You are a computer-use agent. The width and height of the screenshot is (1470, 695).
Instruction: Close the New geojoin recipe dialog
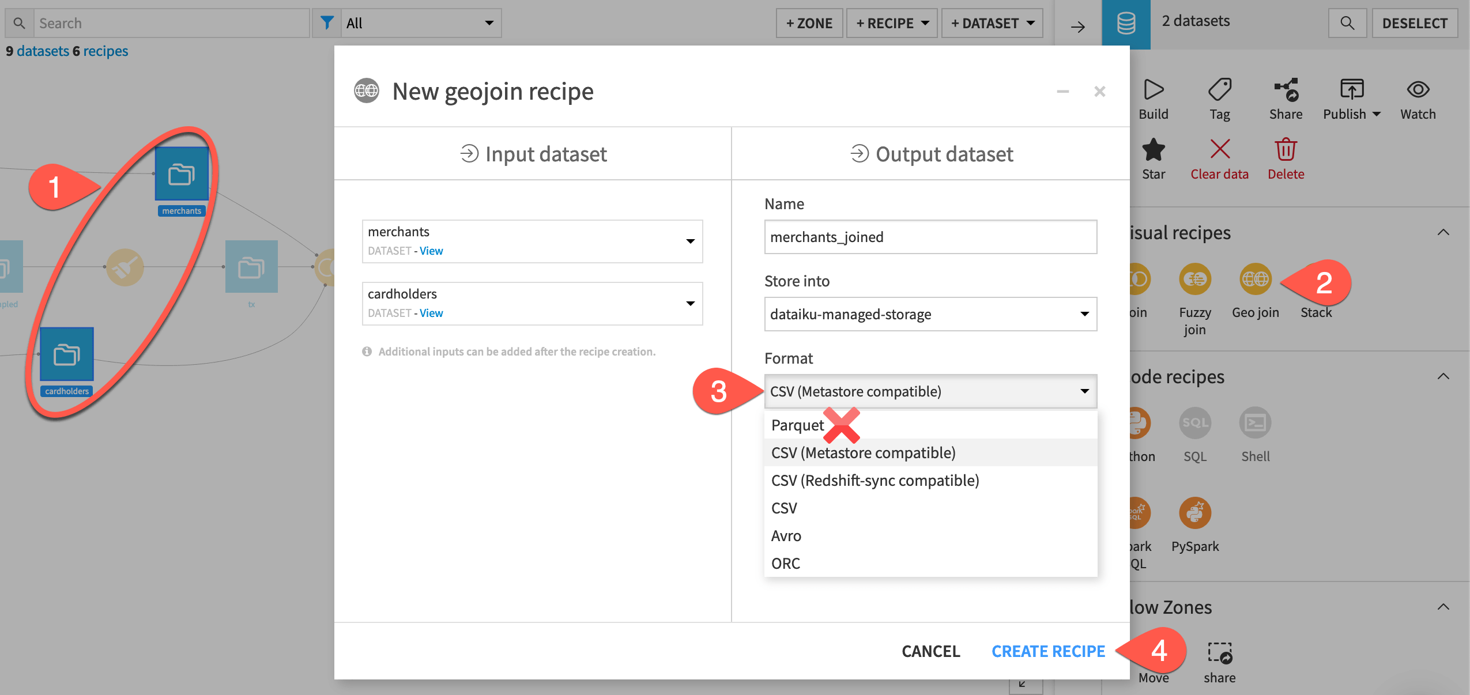[1100, 91]
